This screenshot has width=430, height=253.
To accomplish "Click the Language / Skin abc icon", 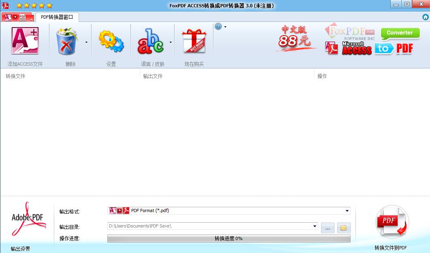I will tap(151, 41).
